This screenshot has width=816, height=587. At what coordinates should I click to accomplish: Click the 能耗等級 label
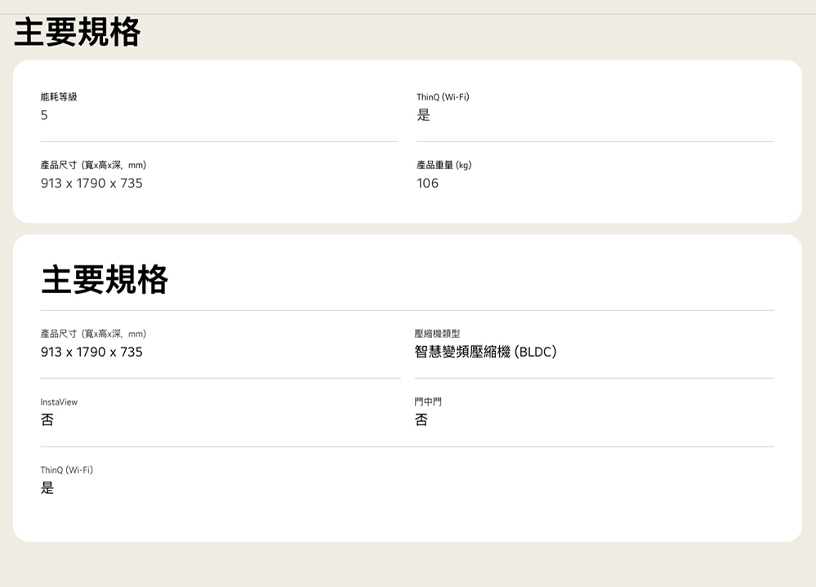pos(59,97)
